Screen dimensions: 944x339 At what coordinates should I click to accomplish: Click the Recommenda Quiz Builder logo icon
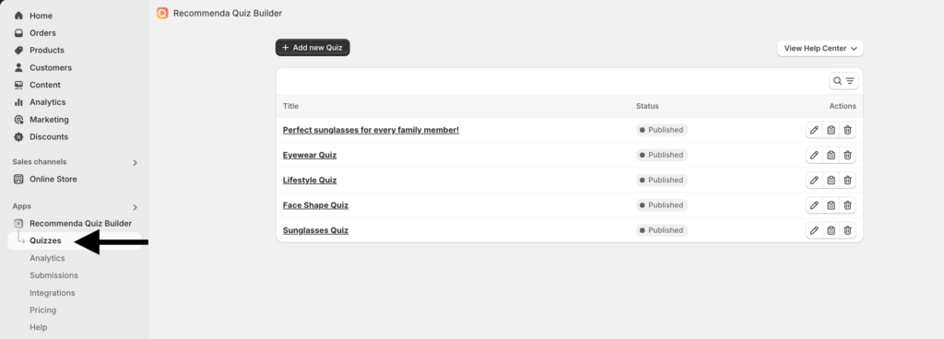(162, 13)
